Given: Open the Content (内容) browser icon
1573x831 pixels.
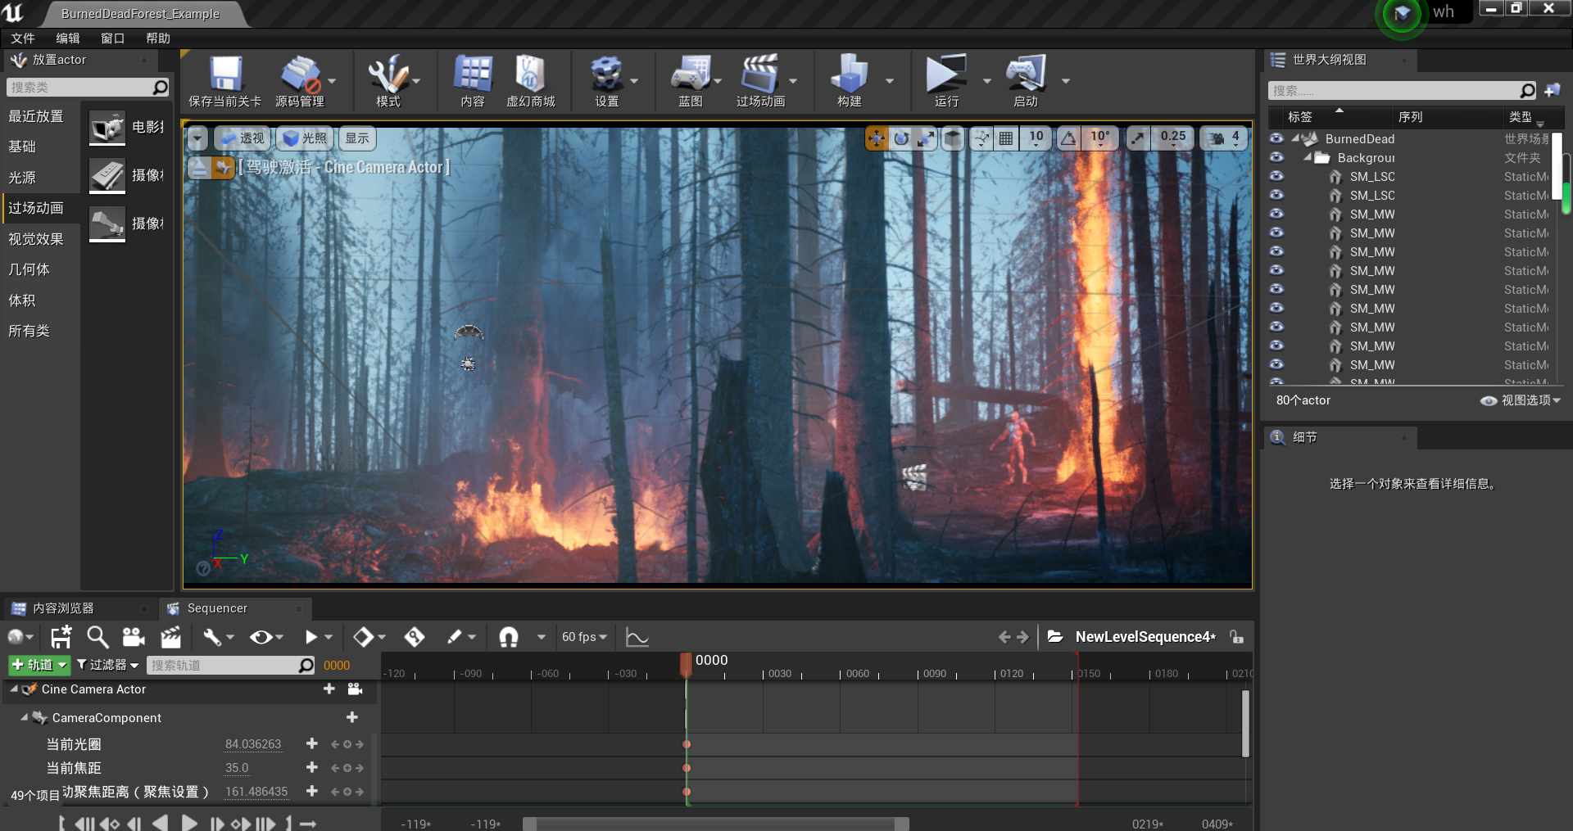Looking at the screenshot, I should point(473,74).
